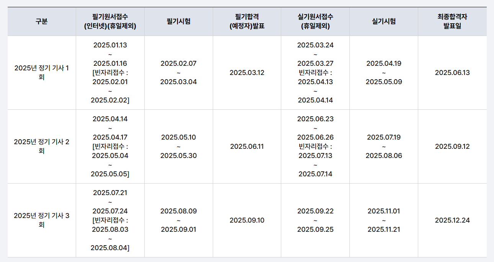Select the 실기시험 column header
This screenshot has height=262, width=494.
click(383, 21)
